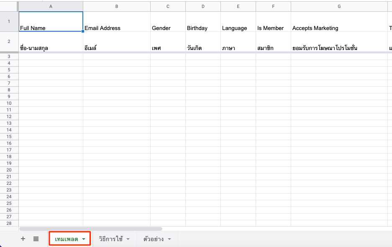The width and height of the screenshot is (392, 247).
Task: Open the ตัวอย่าง sheet tab
Action: point(154,239)
